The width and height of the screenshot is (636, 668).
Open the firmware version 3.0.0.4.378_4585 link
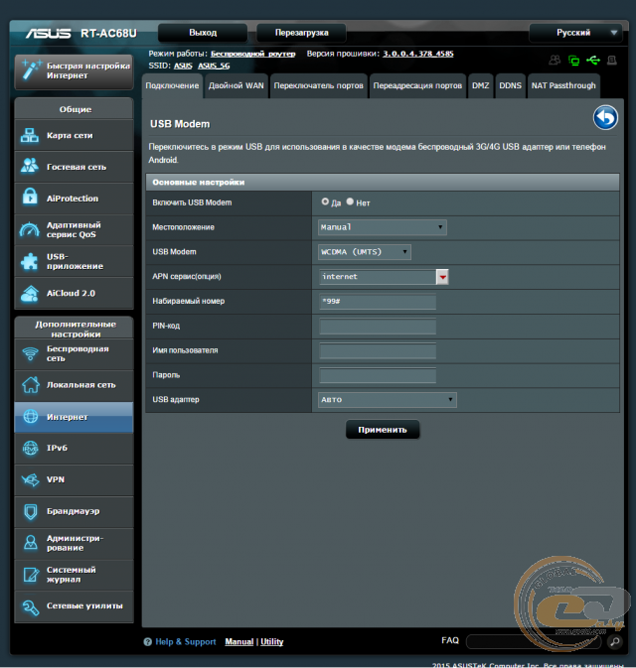point(418,54)
